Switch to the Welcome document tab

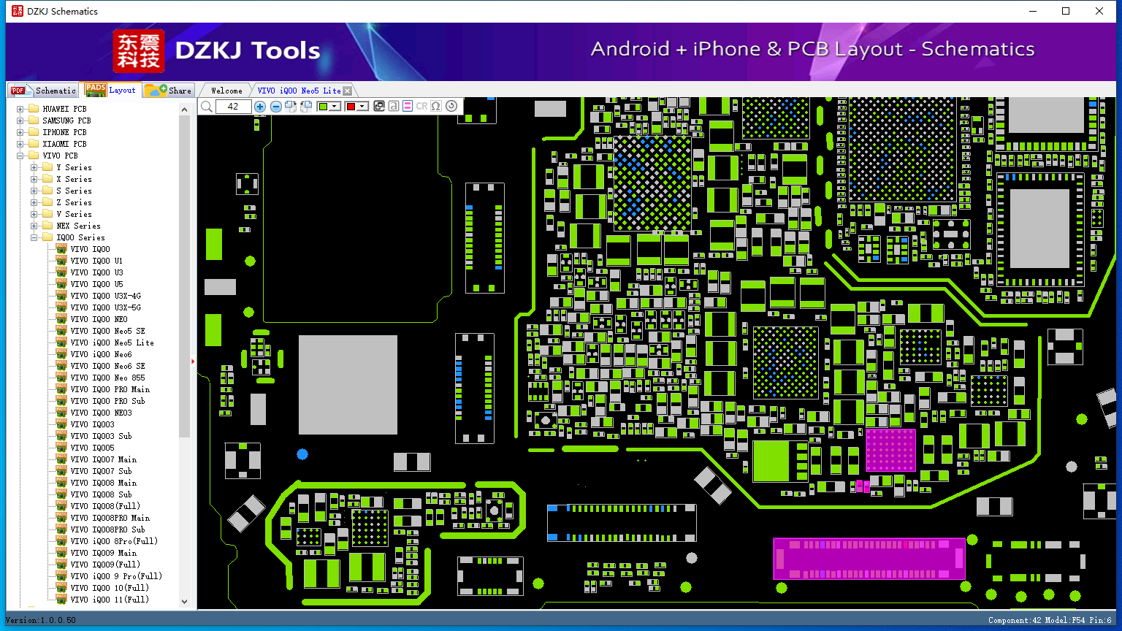[226, 91]
